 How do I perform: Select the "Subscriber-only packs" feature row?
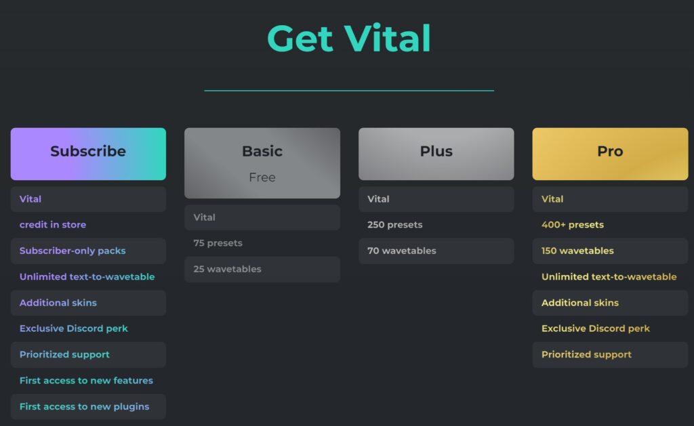(73, 251)
